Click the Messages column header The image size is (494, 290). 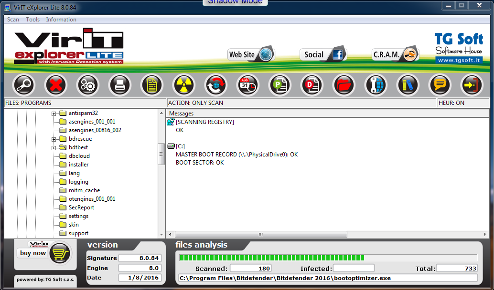(x=328, y=113)
